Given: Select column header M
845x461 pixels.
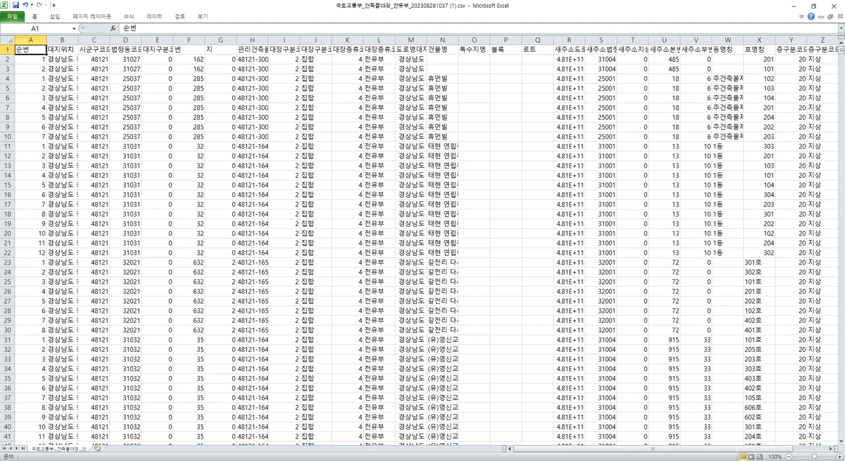Looking at the screenshot, I should coord(411,40).
